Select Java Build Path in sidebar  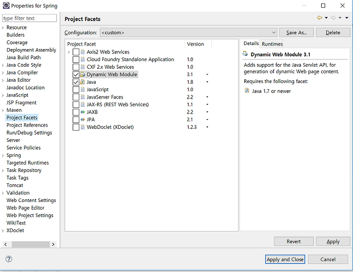point(24,57)
